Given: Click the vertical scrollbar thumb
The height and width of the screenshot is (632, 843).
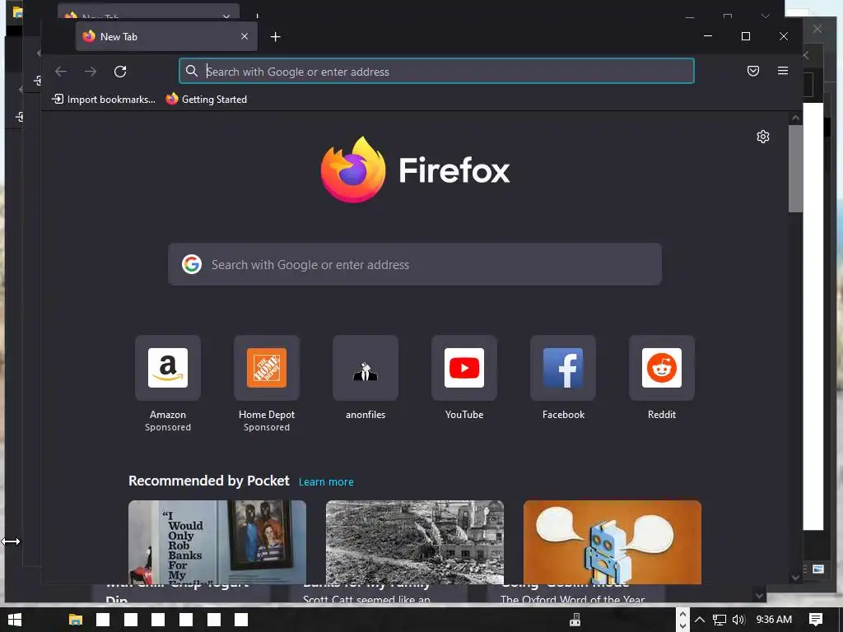Looking at the screenshot, I should click(796, 169).
